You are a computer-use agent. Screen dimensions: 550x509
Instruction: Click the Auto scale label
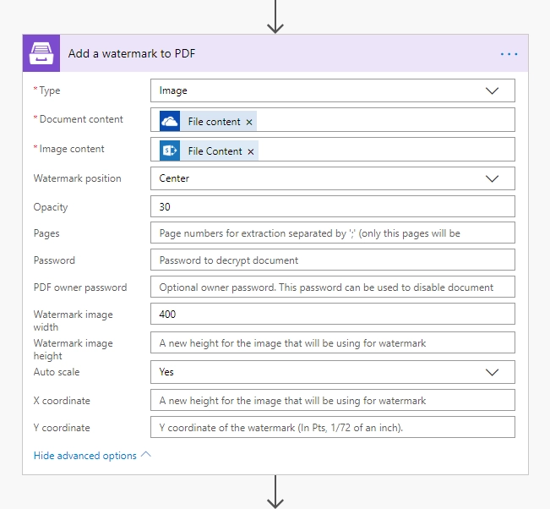coord(57,372)
